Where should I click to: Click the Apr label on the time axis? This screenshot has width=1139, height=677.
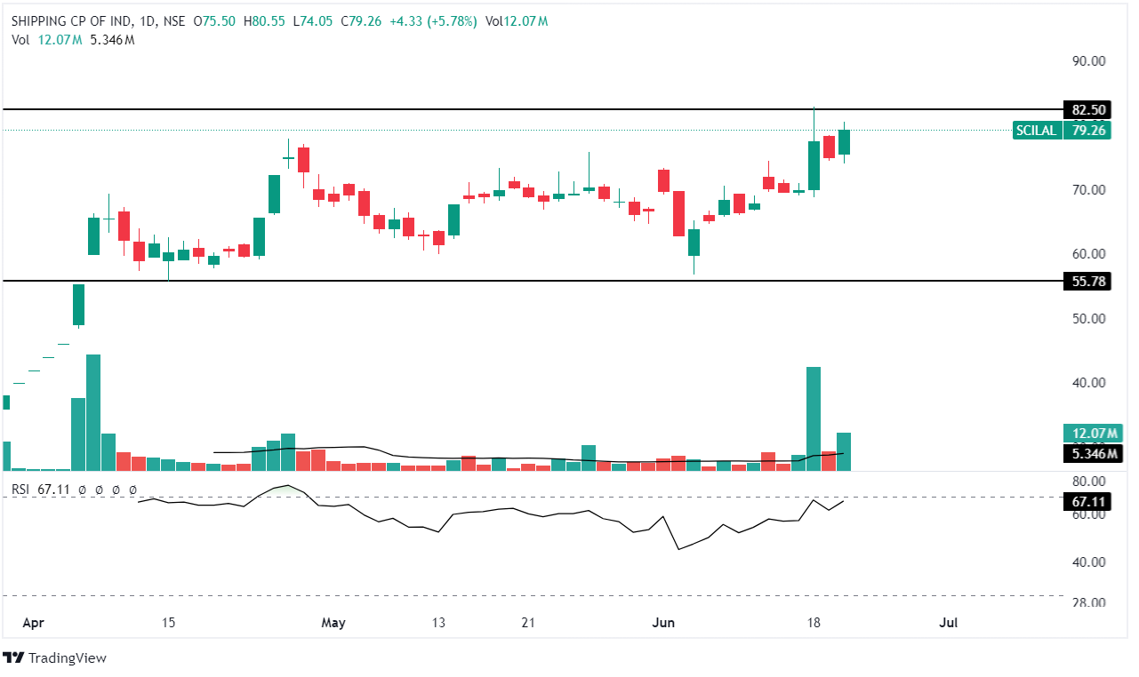[33, 623]
